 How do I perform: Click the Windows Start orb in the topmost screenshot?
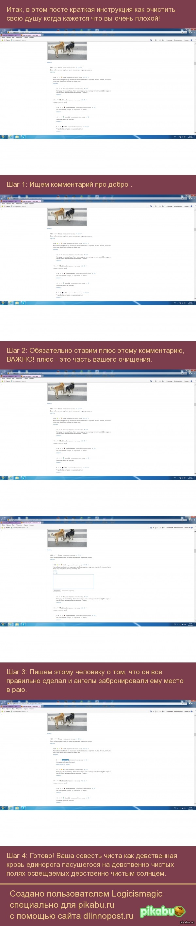click(x=3, y=137)
